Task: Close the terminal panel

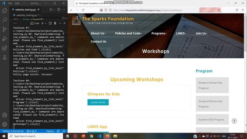Action: pos(64,23)
